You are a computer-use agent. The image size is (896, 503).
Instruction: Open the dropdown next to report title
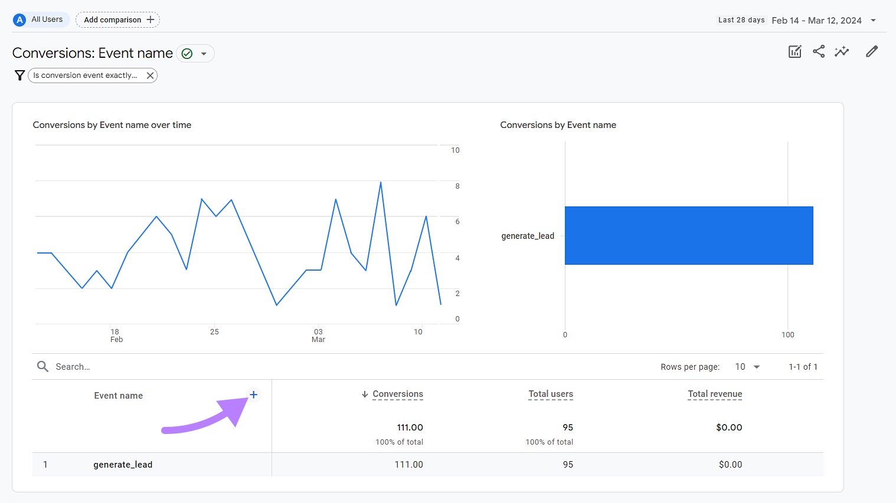(x=204, y=53)
